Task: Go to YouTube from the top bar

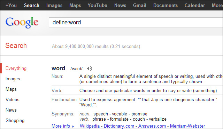Action: [98, 6]
